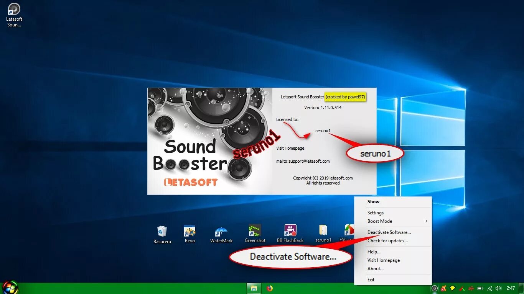Click Visit Homepage link in About window
Viewport: 524px width, 294px height.
(x=290, y=148)
